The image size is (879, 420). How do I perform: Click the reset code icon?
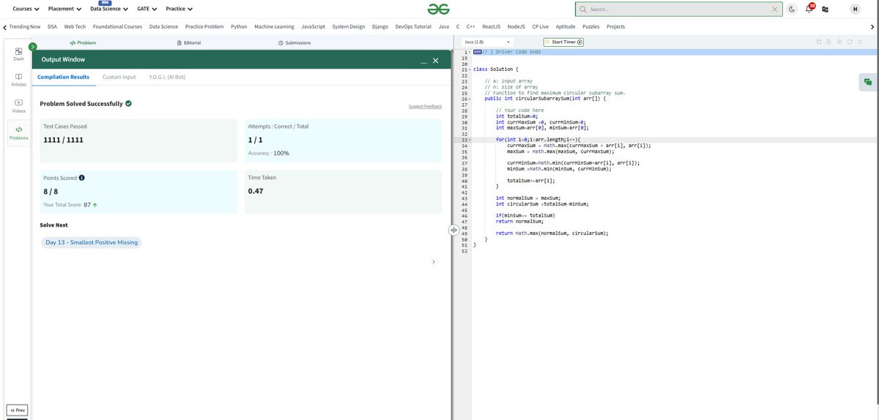pyautogui.click(x=850, y=42)
